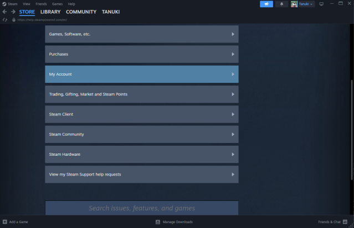This screenshot has width=354, height=228.
Task: Expand arrow on Trading, Gifting row
Action: [x=233, y=94]
